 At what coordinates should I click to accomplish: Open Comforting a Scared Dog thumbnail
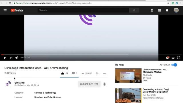click(x=128, y=96)
